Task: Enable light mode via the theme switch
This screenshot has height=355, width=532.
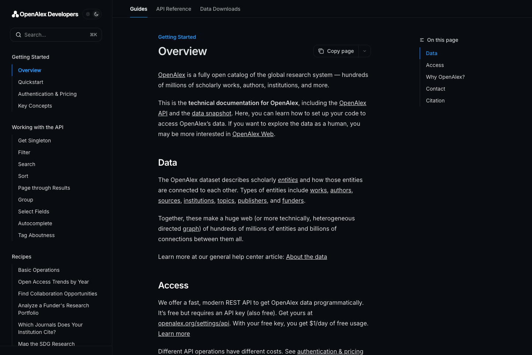Action: [88, 14]
